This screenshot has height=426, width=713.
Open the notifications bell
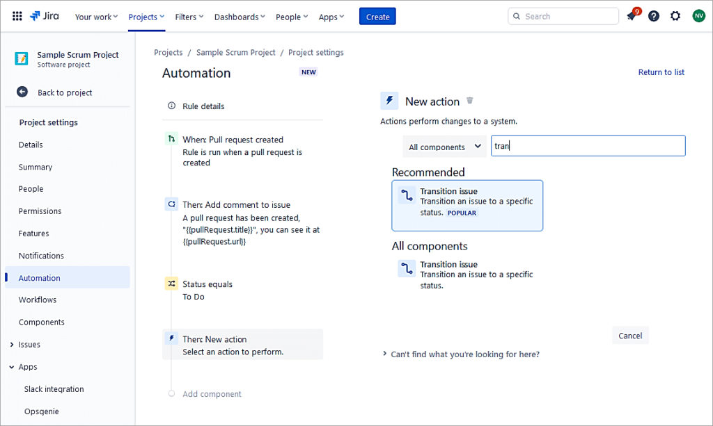coord(632,16)
